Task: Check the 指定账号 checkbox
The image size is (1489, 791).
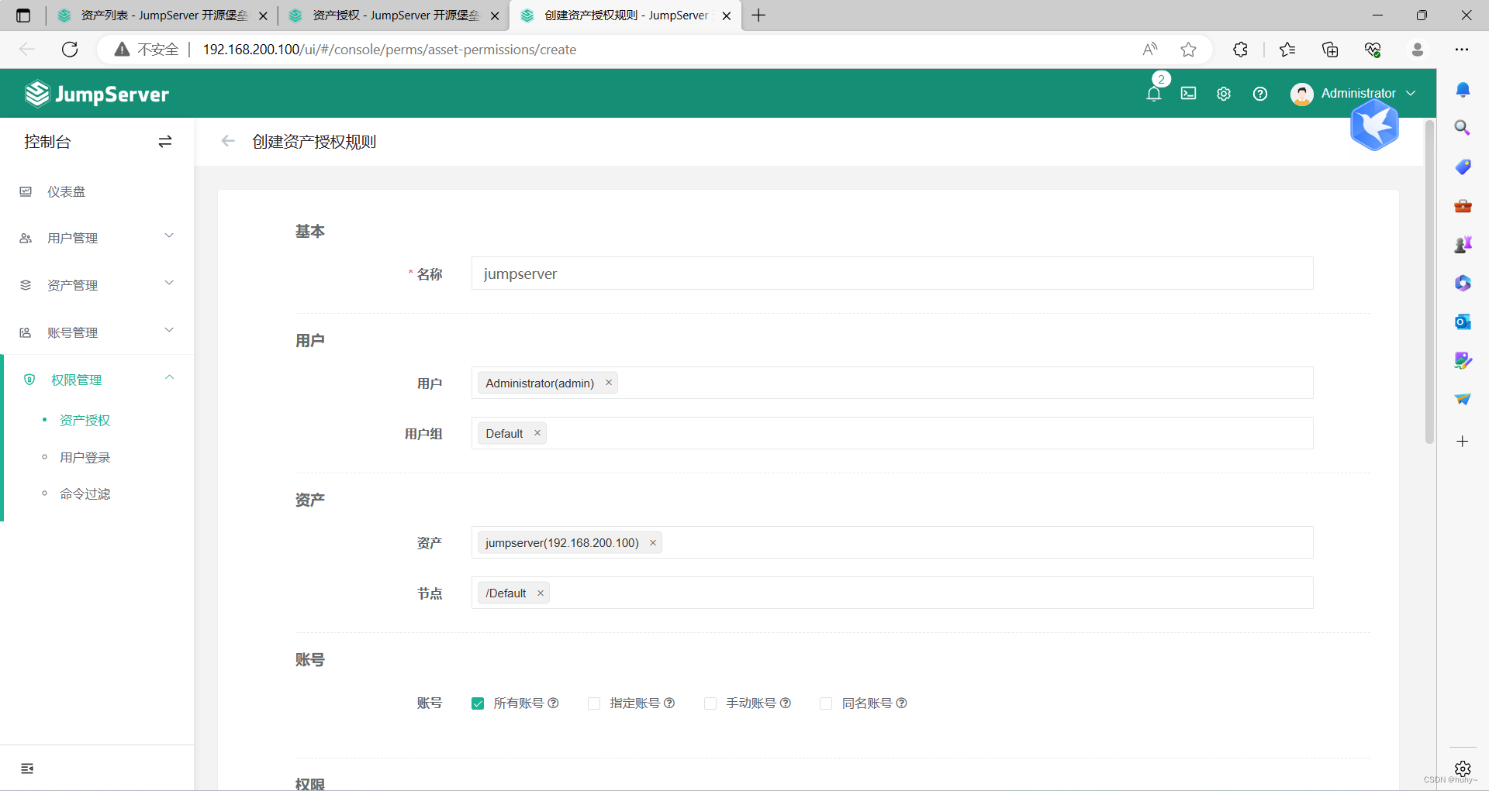Action: (x=594, y=703)
